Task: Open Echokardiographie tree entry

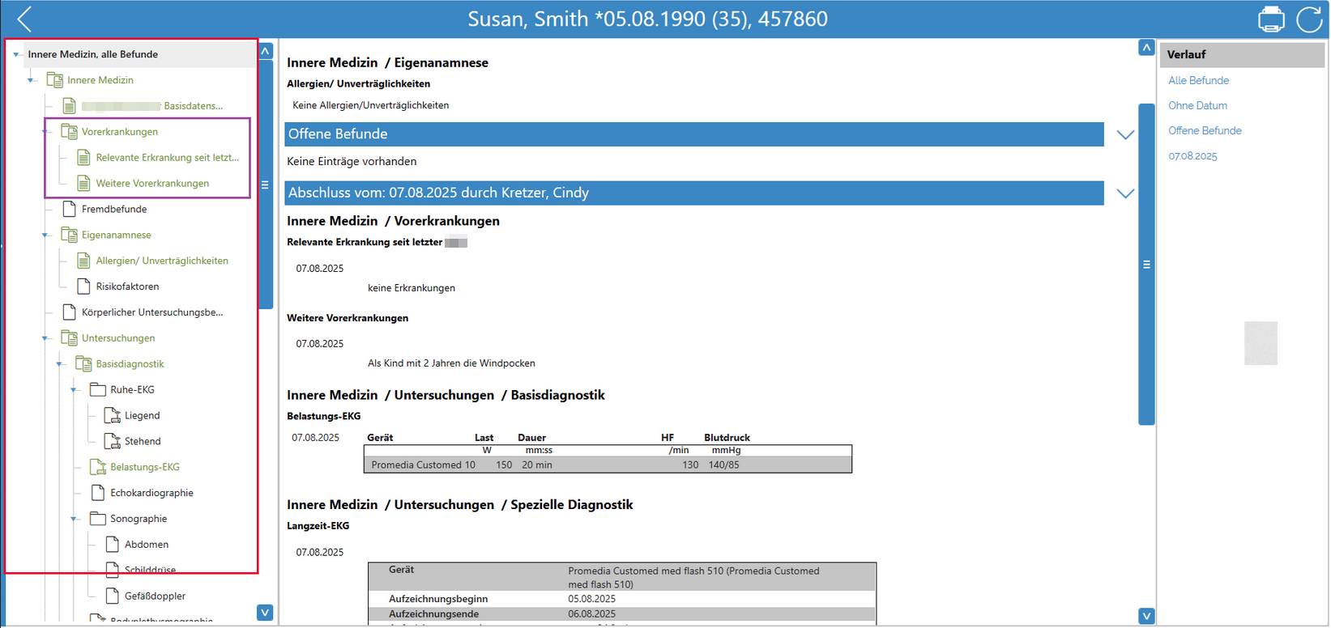Action: [x=151, y=493]
